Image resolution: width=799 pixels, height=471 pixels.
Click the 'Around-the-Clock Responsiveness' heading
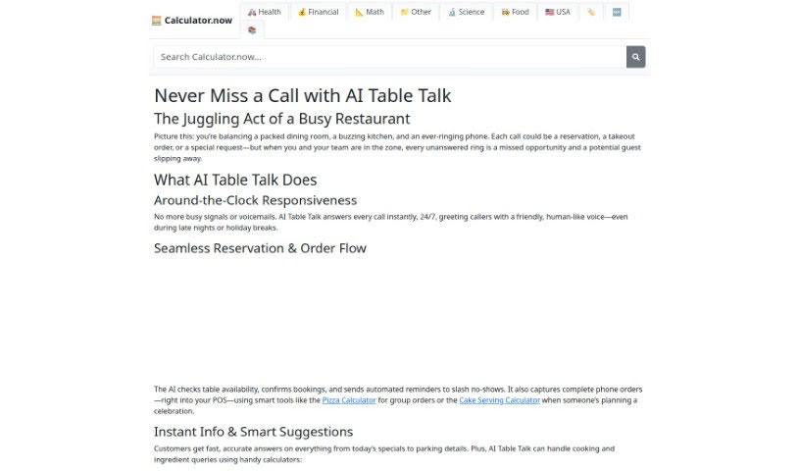click(255, 200)
